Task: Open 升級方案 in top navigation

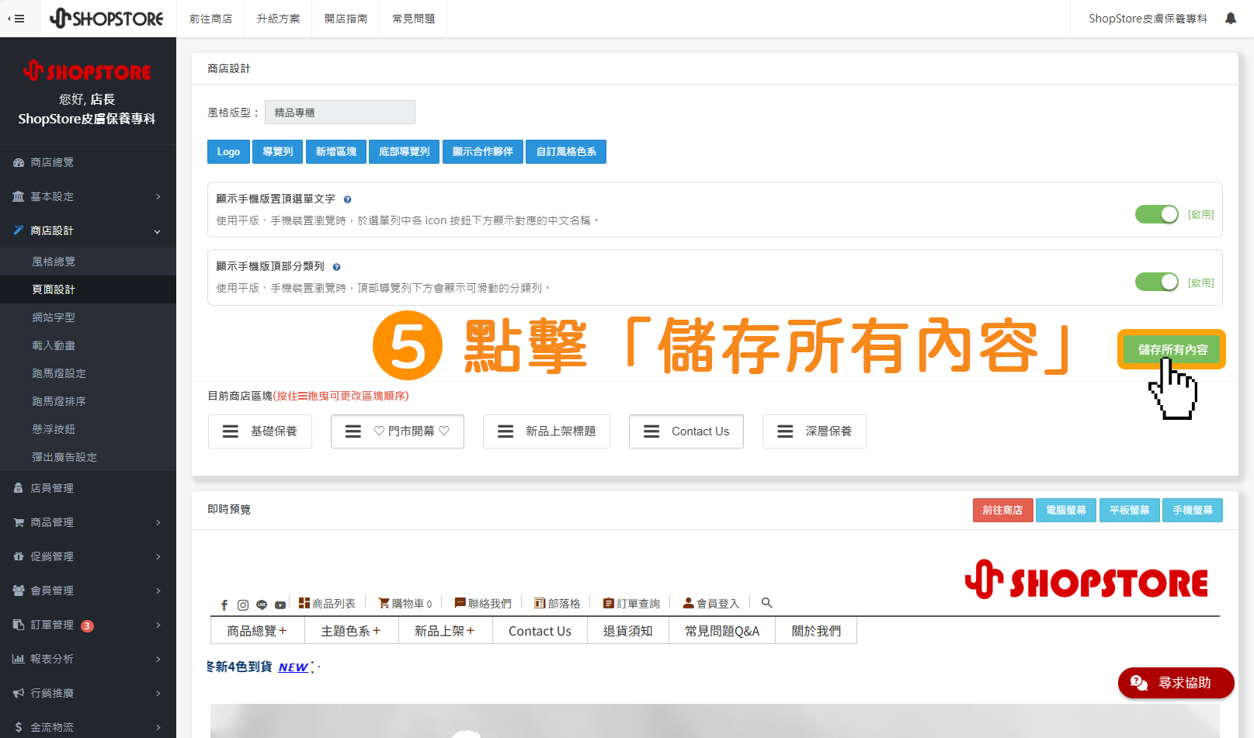Action: point(278,19)
